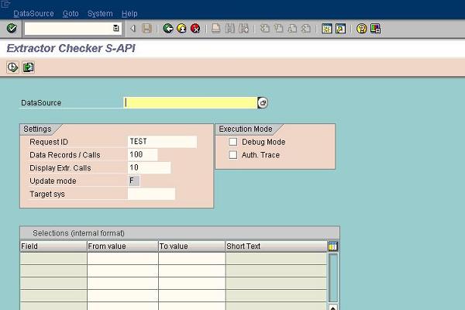The image size is (465, 310).
Task: Click the Customize local layout icon
Action: tap(375, 29)
